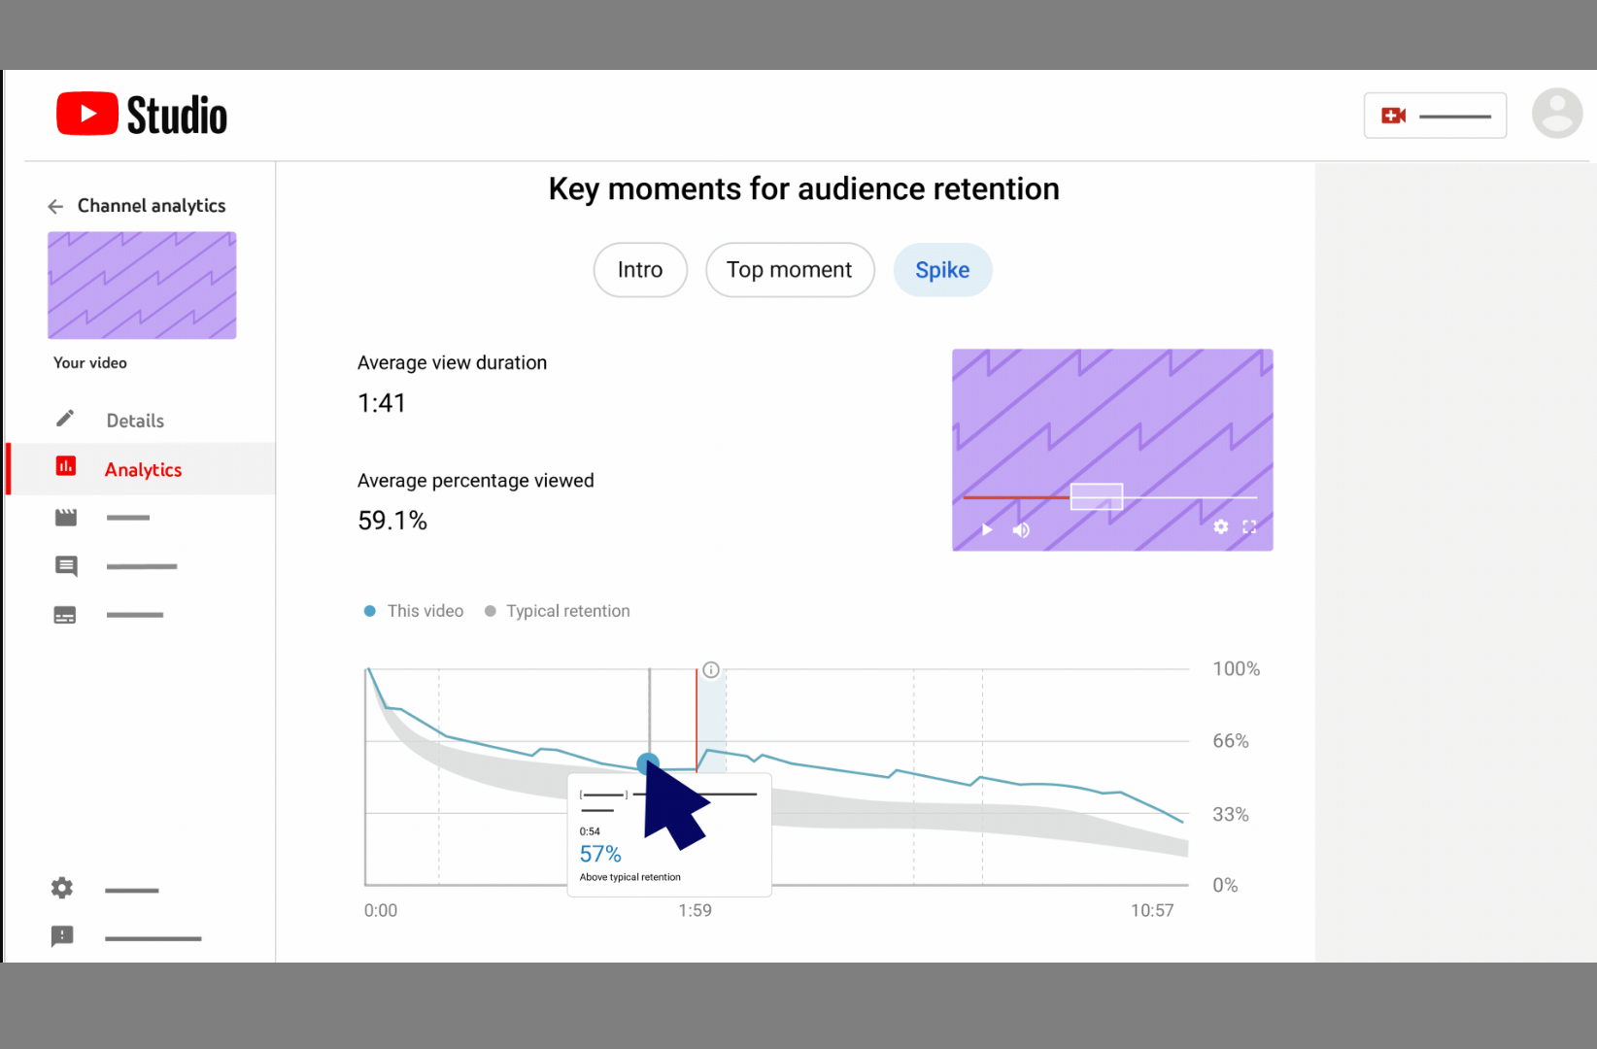Open the account avatar menu
Screen dimensions: 1597x1049
tap(1557, 114)
